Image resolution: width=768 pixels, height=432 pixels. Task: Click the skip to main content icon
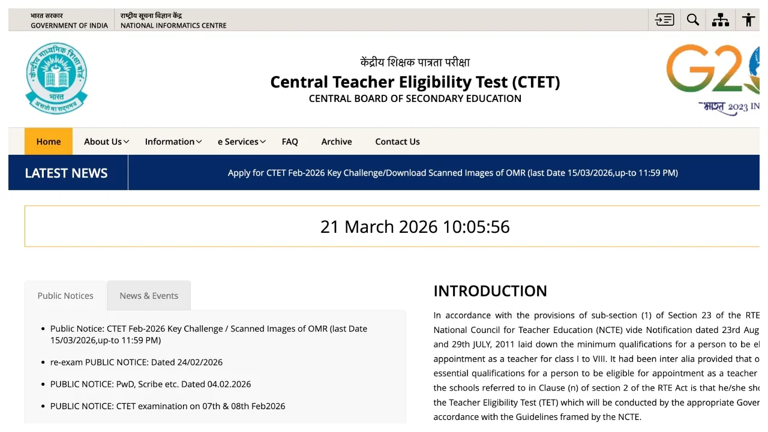click(664, 20)
